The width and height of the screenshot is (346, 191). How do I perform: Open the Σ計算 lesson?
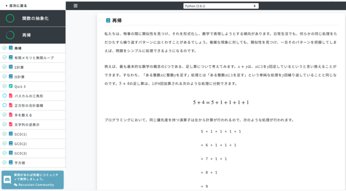(32, 67)
